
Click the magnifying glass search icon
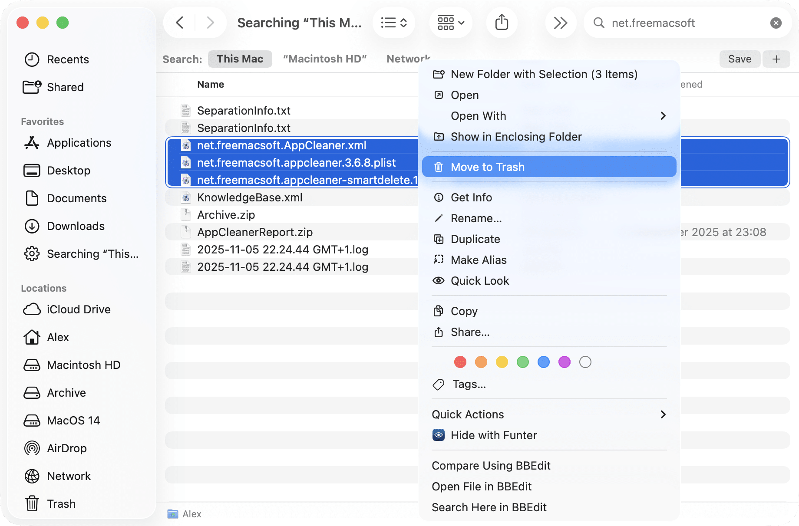click(599, 23)
